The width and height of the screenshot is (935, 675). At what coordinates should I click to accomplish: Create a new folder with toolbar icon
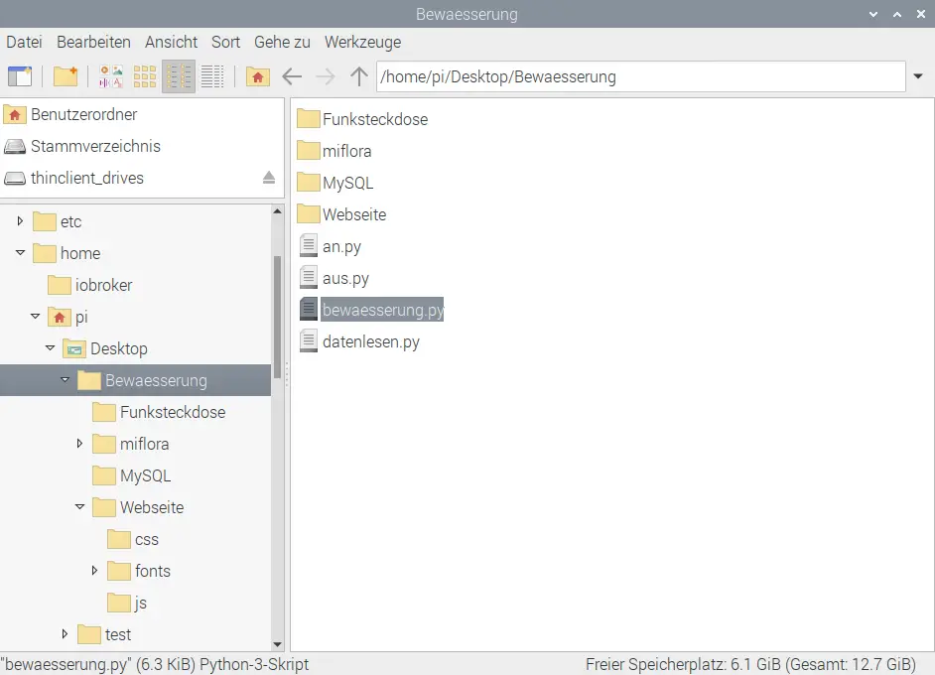(66, 76)
